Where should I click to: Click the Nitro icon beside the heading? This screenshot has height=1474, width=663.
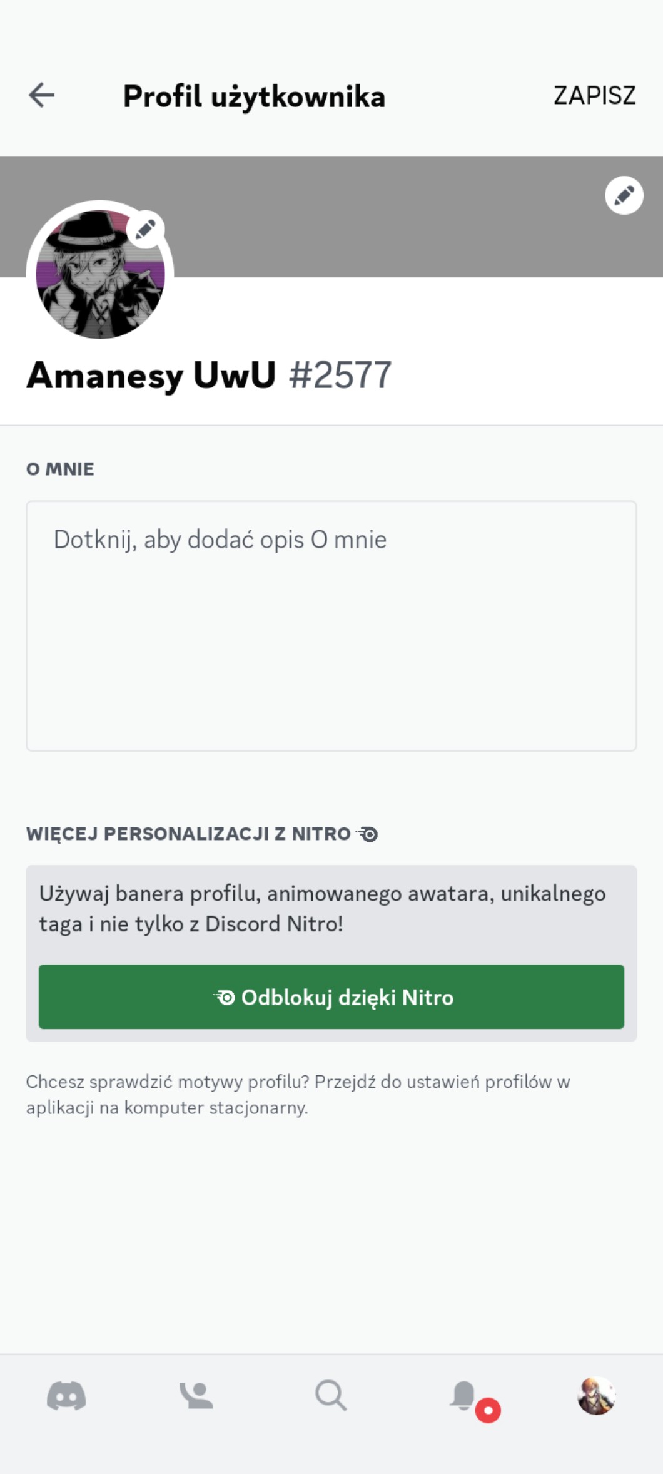tap(368, 834)
